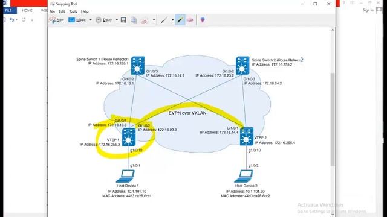Viewport: 387px width, 217px height.
Task: Click the Send Snip envelope icon
Action: point(145,20)
